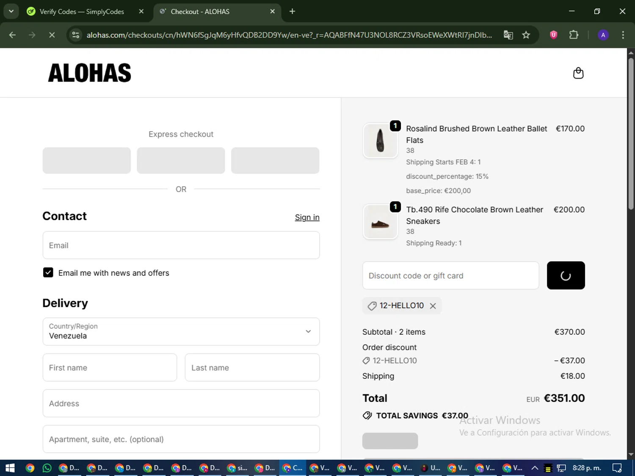Open the Windows notification center icon
Screen dimensions: 635x476
tap(617, 468)
